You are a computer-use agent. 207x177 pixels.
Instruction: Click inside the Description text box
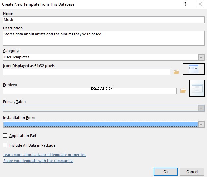click(x=103, y=38)
